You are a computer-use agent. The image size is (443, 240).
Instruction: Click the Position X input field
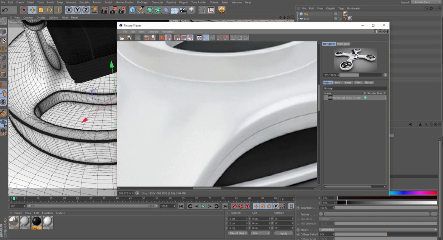[238, 219]
